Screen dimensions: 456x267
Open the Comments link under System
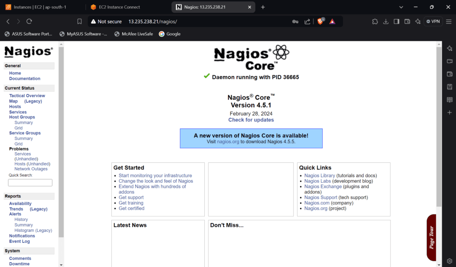(20, 259)
